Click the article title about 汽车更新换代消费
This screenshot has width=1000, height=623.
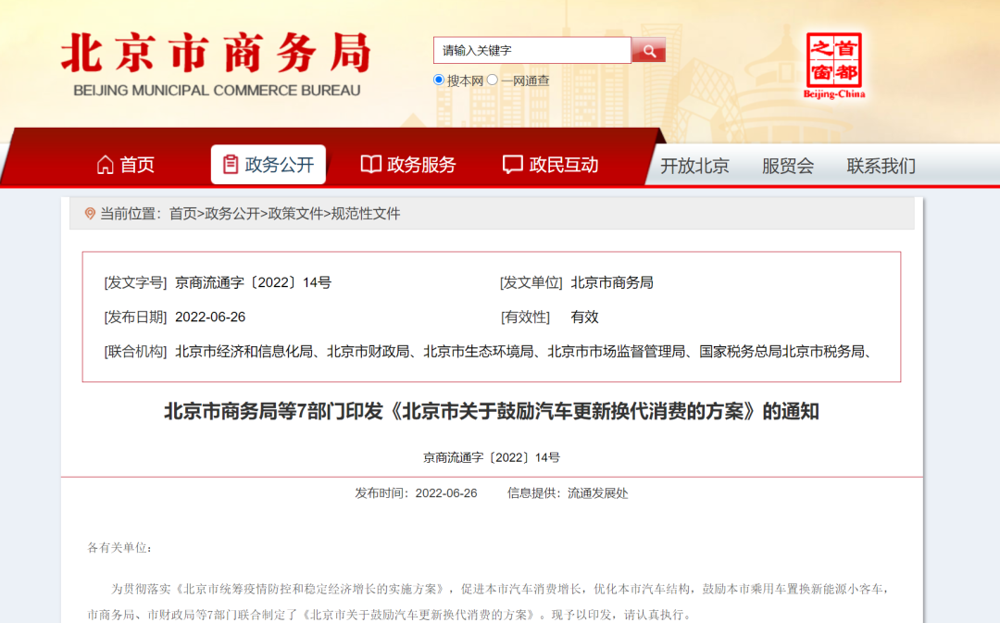coord(492,411)
